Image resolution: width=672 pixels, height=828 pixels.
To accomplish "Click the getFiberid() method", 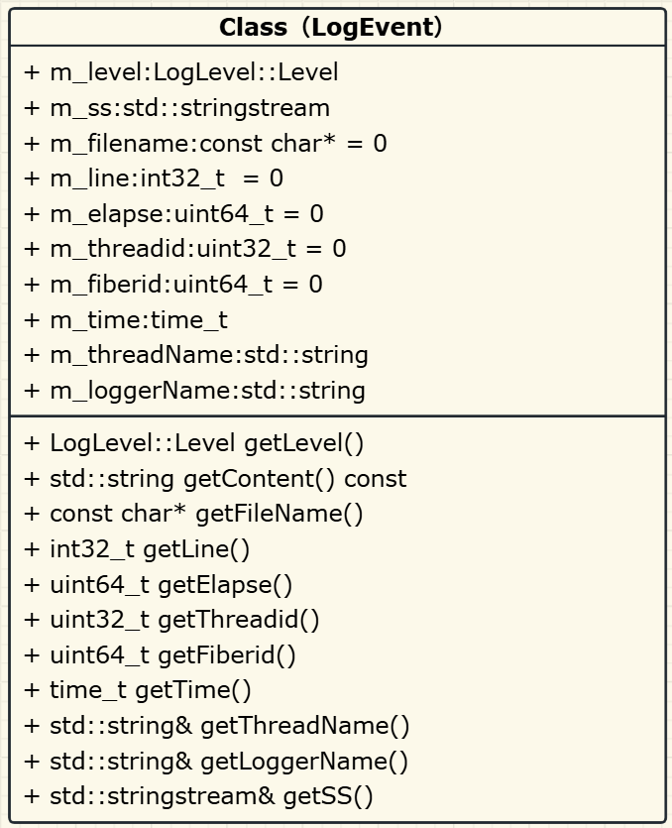I will (x=160, y=655).
